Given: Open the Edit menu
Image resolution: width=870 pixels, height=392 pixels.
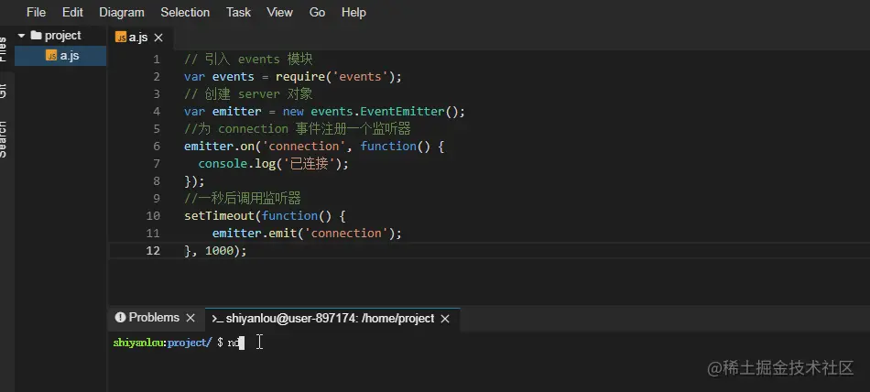Looking at the screenshot, I should point(72,12).
